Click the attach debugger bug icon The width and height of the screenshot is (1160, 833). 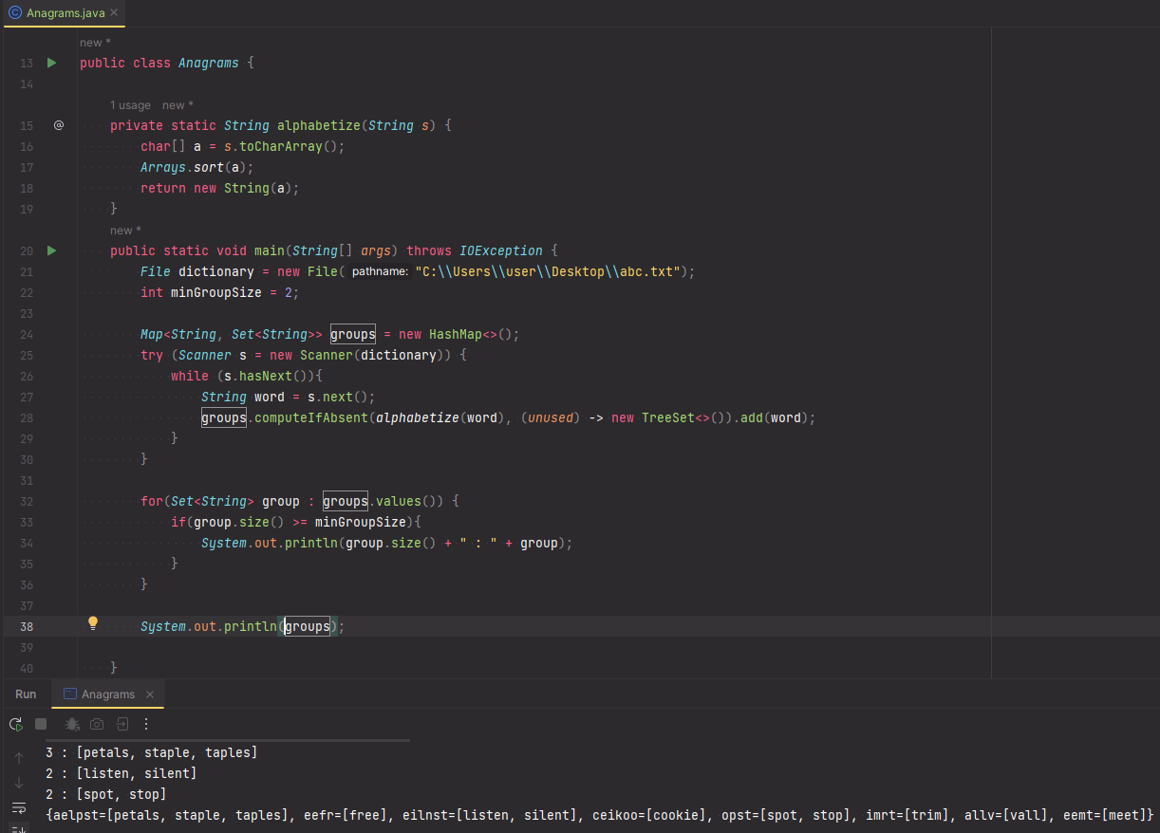pos(71,724)
